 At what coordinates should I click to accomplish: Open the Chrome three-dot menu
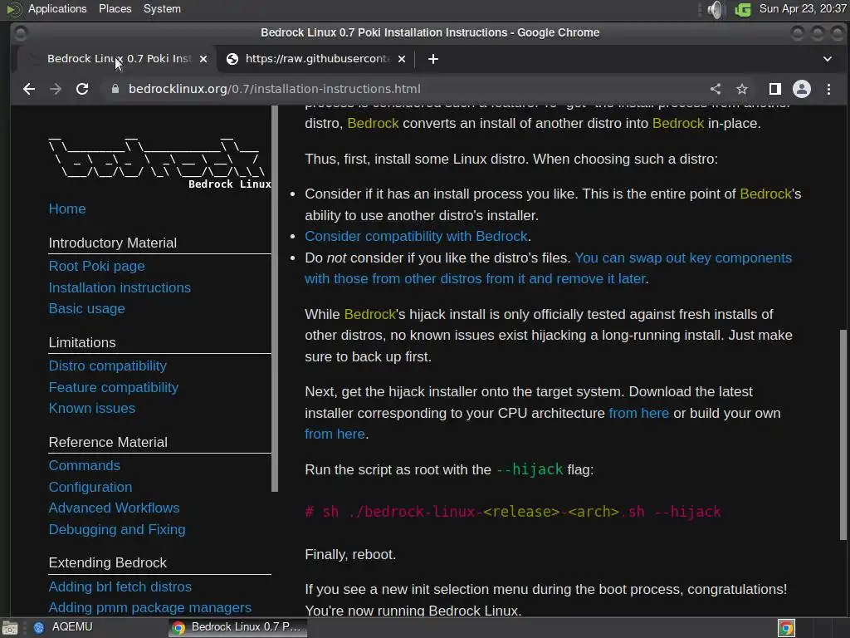[829, 89]
